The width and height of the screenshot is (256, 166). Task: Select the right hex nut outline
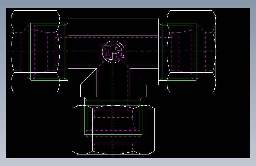tap(191, 52)
